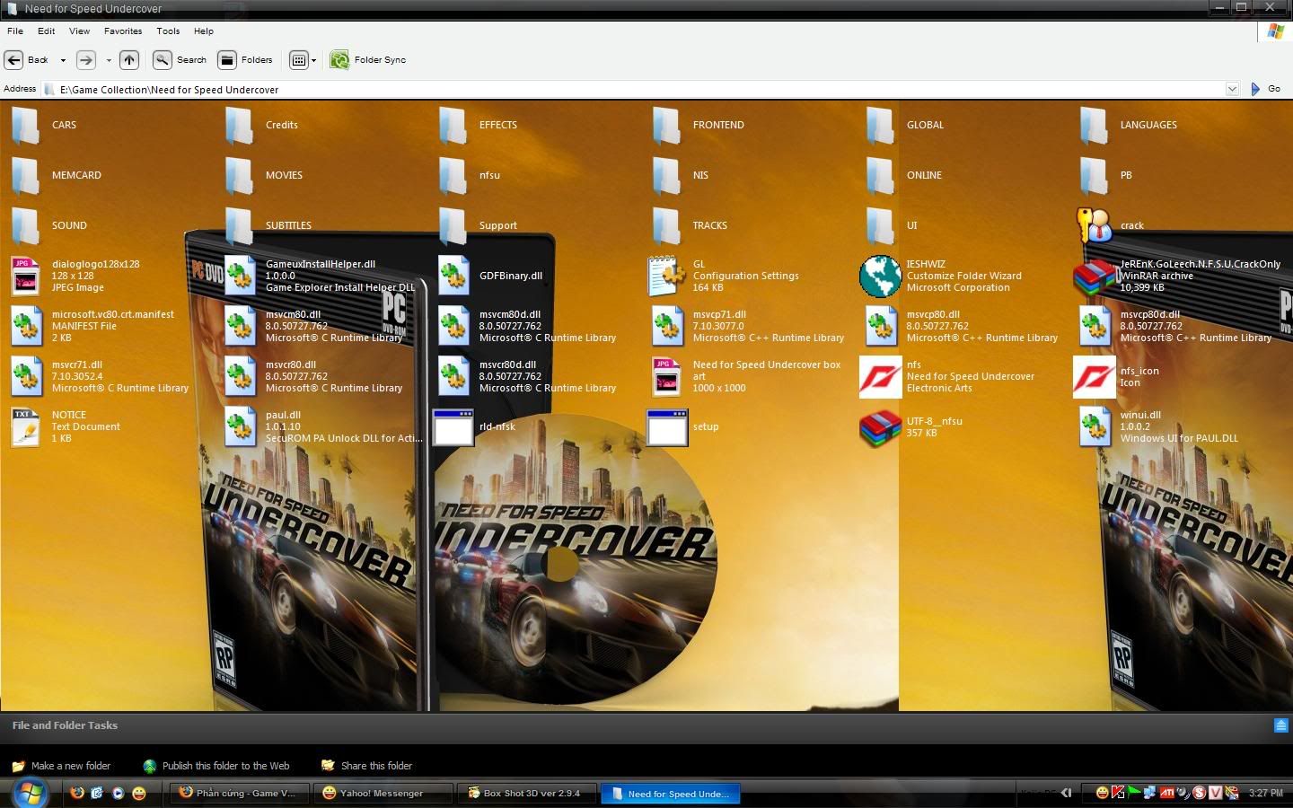Select the SUBTITLES folder
This screenshot has height=808, width=1293.
tap(268, 225)
